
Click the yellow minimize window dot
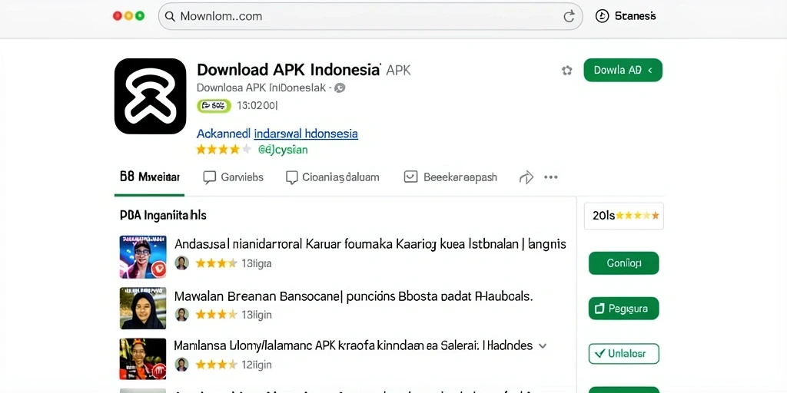point(128,16)
